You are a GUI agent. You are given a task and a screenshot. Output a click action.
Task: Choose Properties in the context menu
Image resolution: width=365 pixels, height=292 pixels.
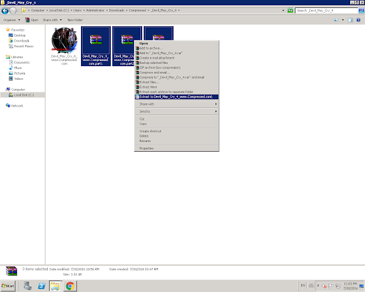[x=176, y=148]
